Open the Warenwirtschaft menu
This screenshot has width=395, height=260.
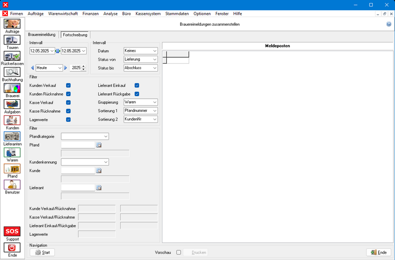pos(63,14)
